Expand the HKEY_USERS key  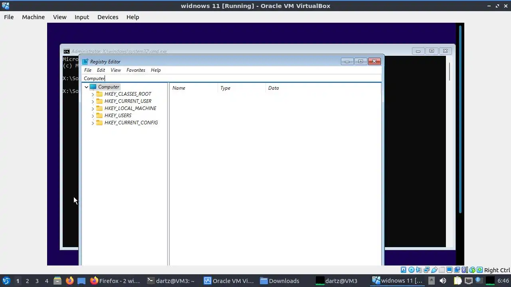pos(93,116)
